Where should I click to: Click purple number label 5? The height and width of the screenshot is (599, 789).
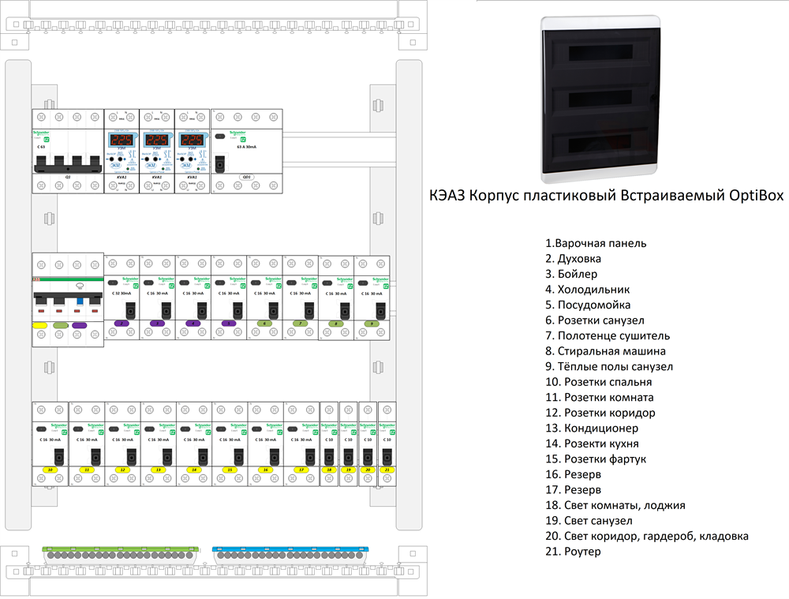(229, 324)
